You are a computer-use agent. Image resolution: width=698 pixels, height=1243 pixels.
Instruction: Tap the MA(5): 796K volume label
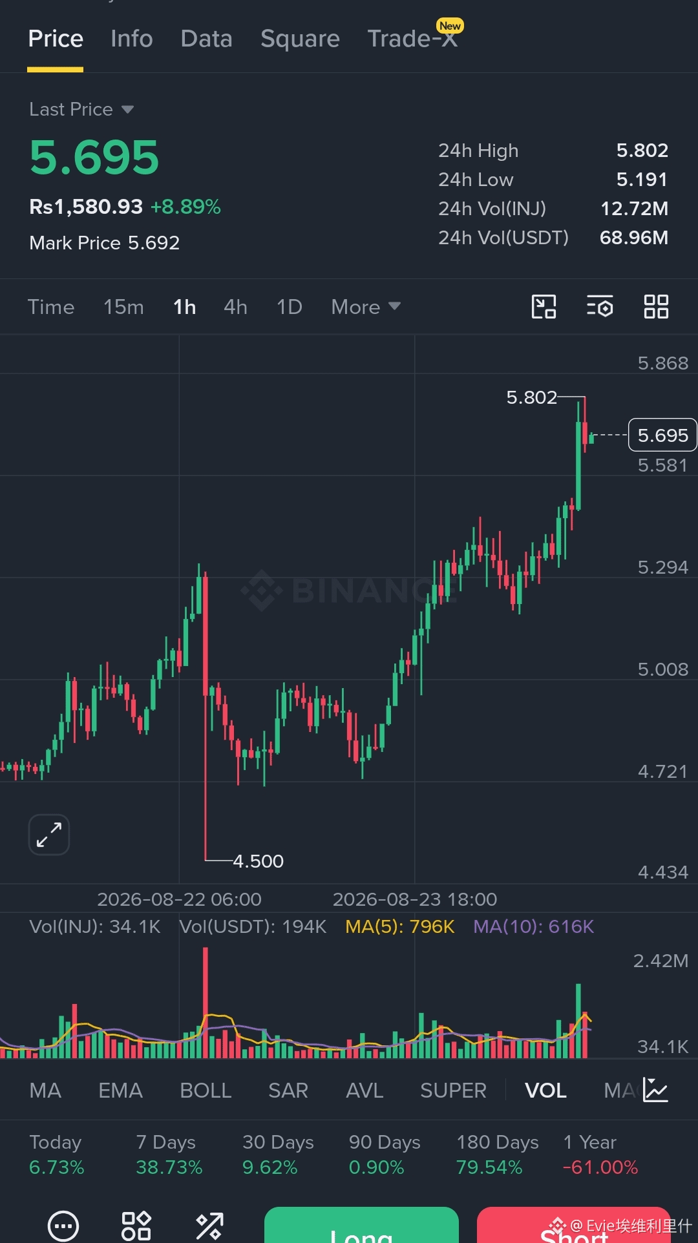pyautogui.click(x=400, y=926)
